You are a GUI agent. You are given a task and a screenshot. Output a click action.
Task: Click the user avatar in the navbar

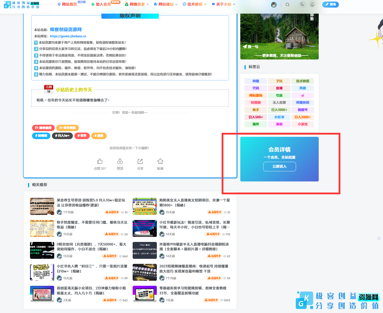coord(274,4)
